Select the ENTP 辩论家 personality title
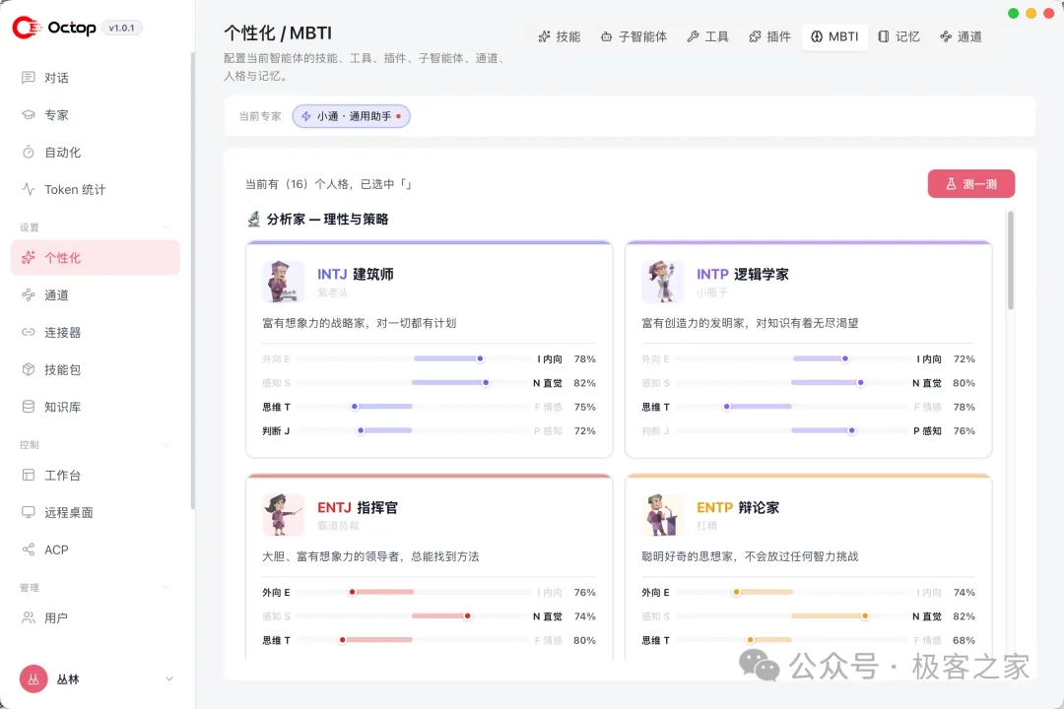This screenshot has width=1064, height=709. (738, 507)
